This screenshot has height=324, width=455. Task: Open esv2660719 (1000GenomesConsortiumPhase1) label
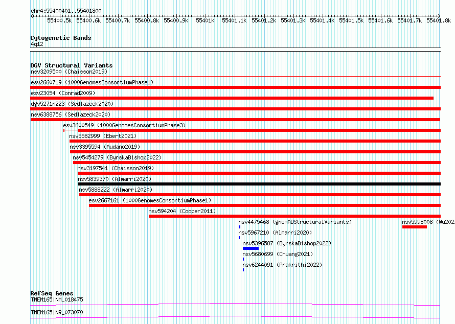pyautogui.click(x=92, y=82)
